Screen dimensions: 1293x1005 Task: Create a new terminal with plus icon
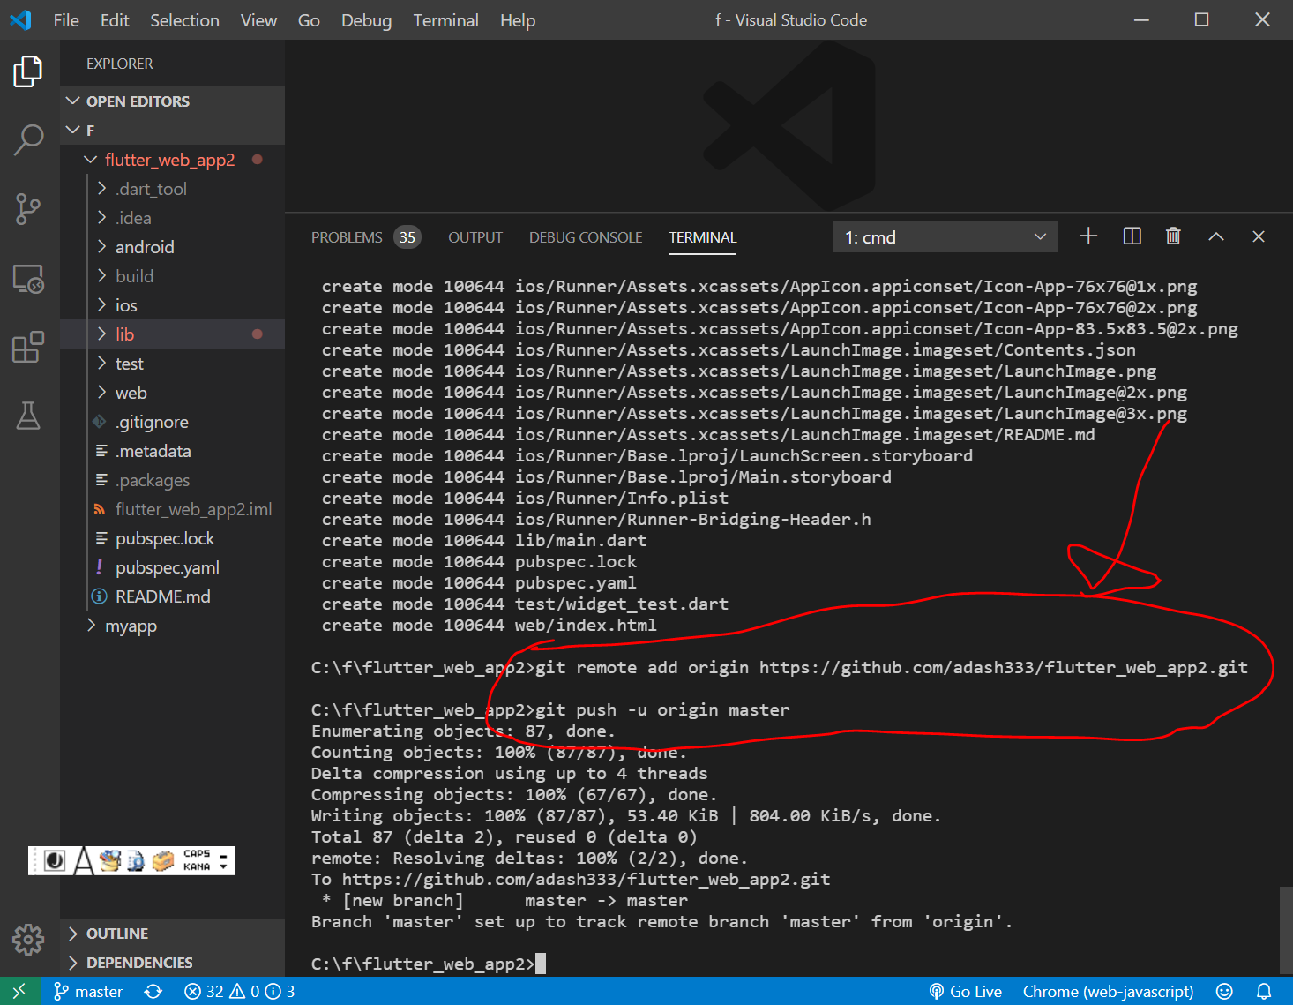(x=1088, y=236)
